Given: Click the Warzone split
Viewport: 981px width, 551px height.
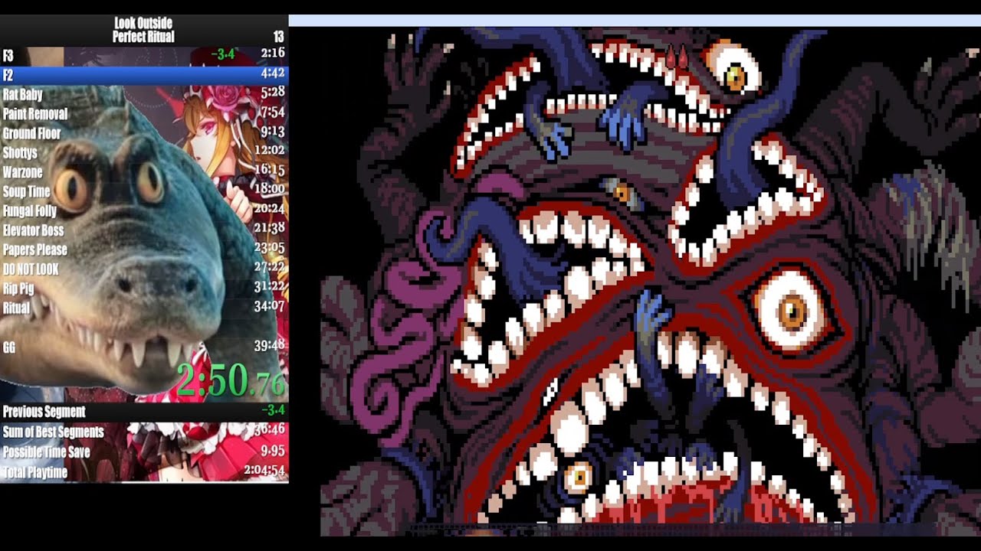Looking at the screenshot, I should coord(144,171).
